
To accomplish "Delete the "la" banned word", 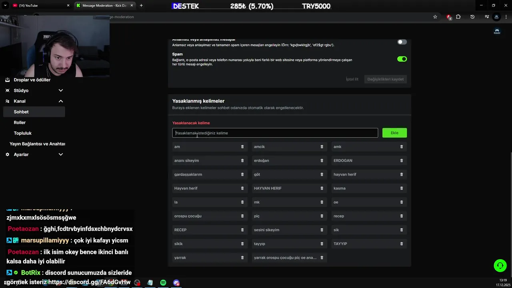I will tap(242, 202).
